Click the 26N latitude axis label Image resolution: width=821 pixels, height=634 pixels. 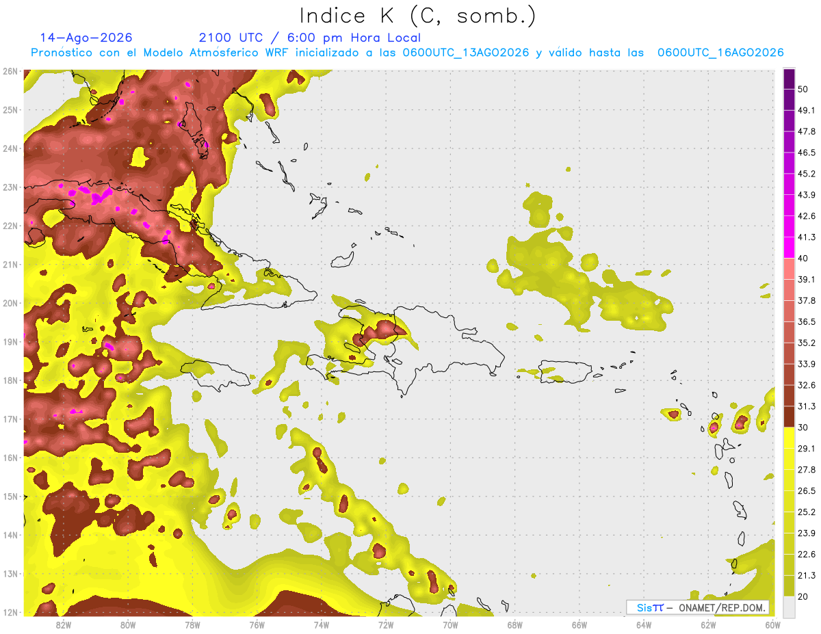(10, 71)
